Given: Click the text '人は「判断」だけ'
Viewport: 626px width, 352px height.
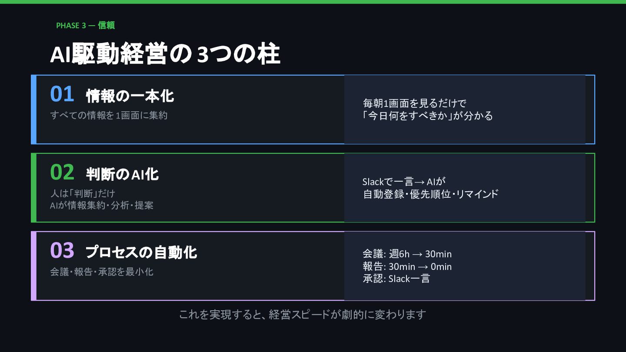Looking at the screenshot, I should coord(83,193).
